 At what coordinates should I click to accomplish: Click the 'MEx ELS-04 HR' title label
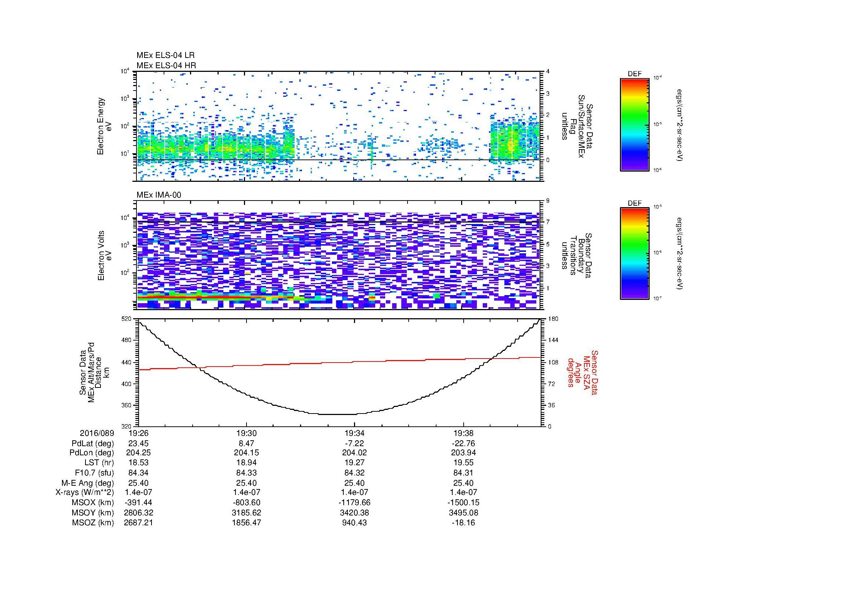[x=166, y=66]
